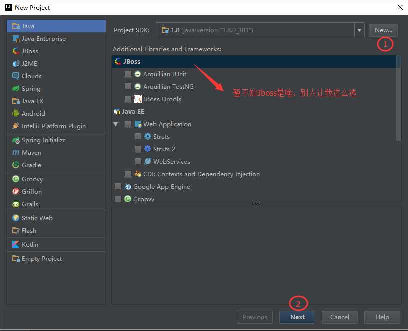Click the frameworks list vertical scrollbar
The width and height of the screenshot is (408, 331).
399,98
